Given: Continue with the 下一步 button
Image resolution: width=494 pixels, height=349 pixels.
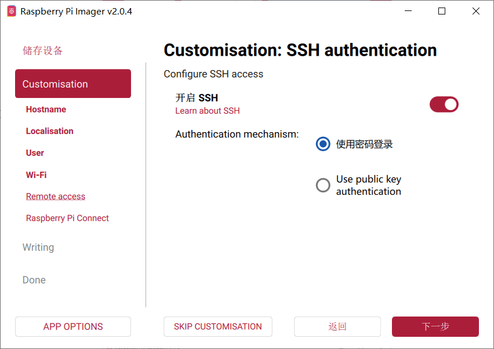Looking at the screenshot, I should pos(435,326).
